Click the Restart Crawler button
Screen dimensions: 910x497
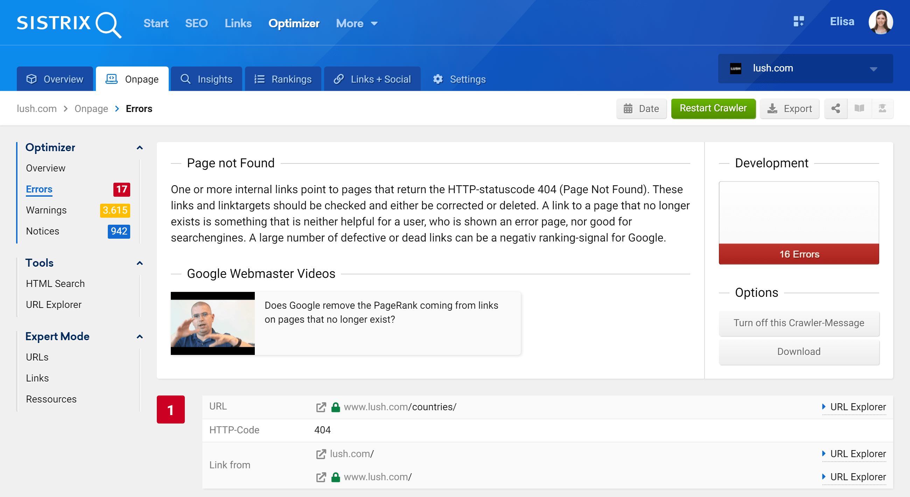click(x=713, y=108)
